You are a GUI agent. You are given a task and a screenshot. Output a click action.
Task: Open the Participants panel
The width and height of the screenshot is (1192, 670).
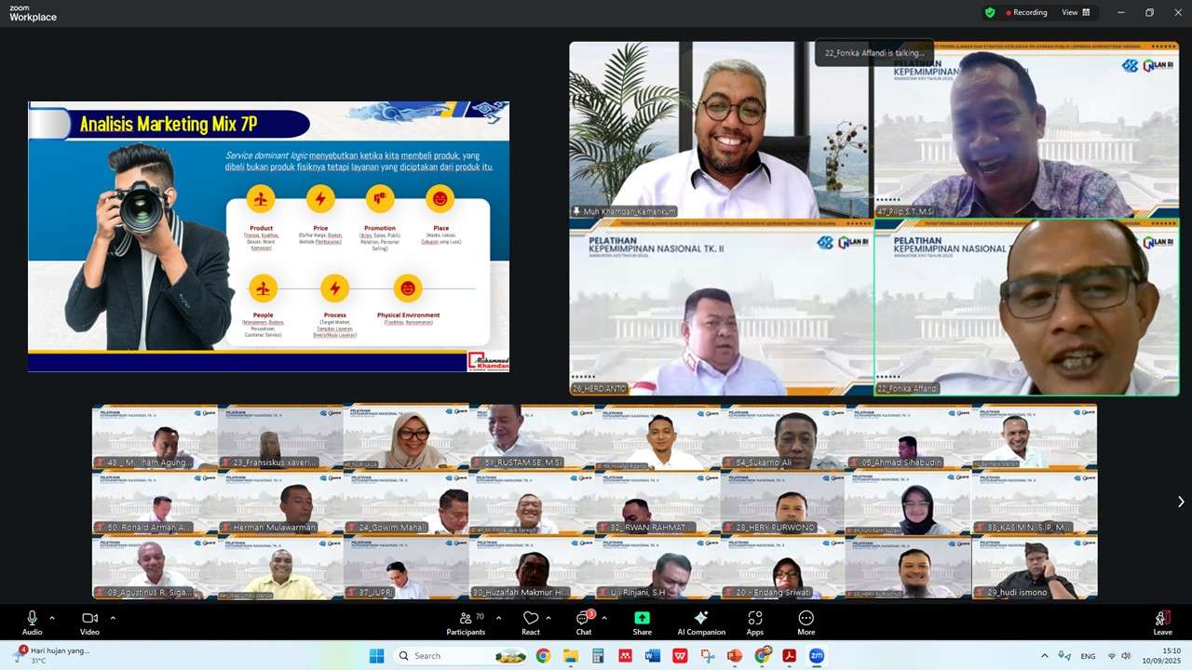coord(466,623)
